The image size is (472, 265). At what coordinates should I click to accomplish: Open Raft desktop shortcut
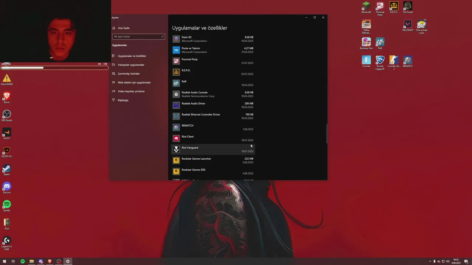pos(380,43)
